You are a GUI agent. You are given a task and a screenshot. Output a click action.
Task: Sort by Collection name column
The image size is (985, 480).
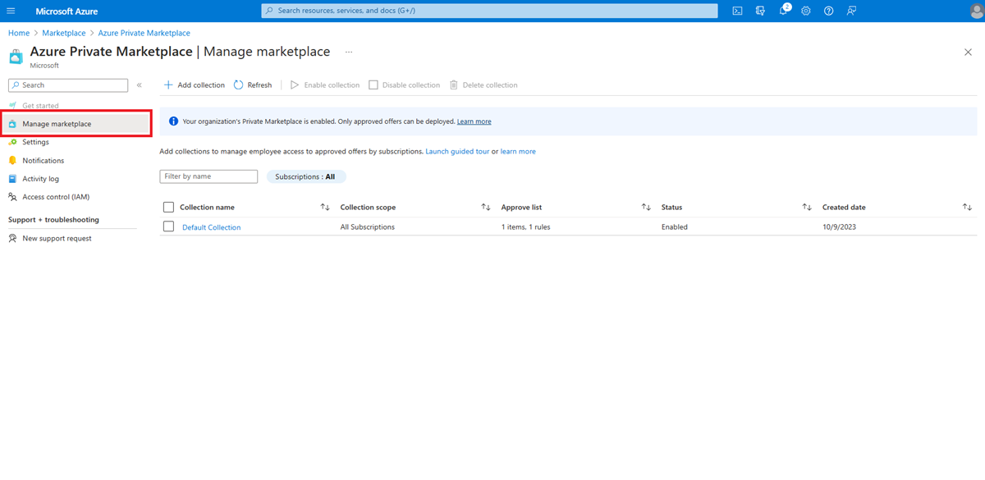[325, 208]
